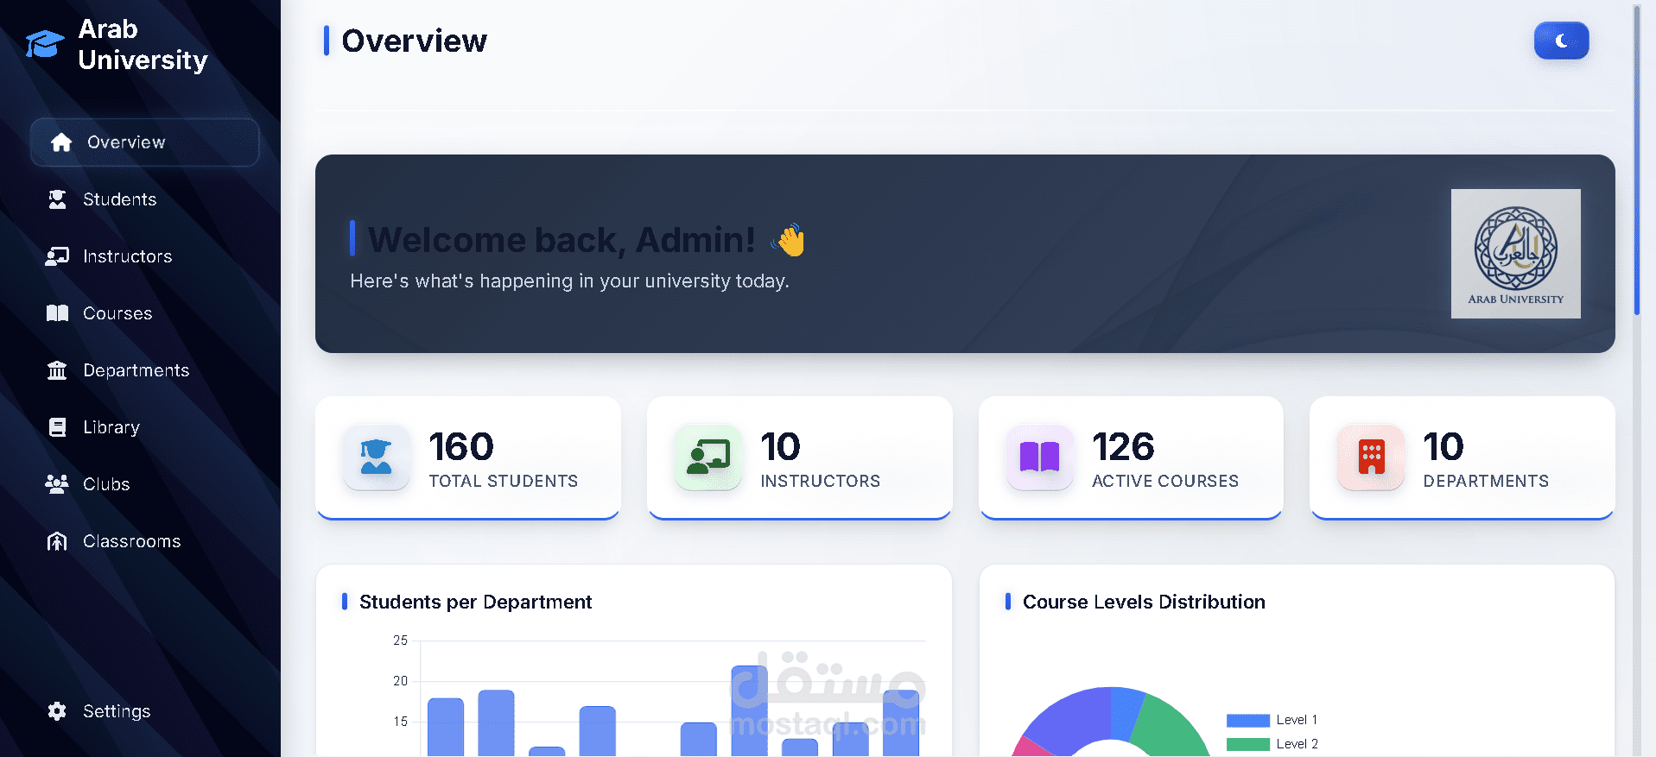The width and height of the screenshot is (1656, 757).
Task: Click the Settings gear icon
Action: [57, 711]
